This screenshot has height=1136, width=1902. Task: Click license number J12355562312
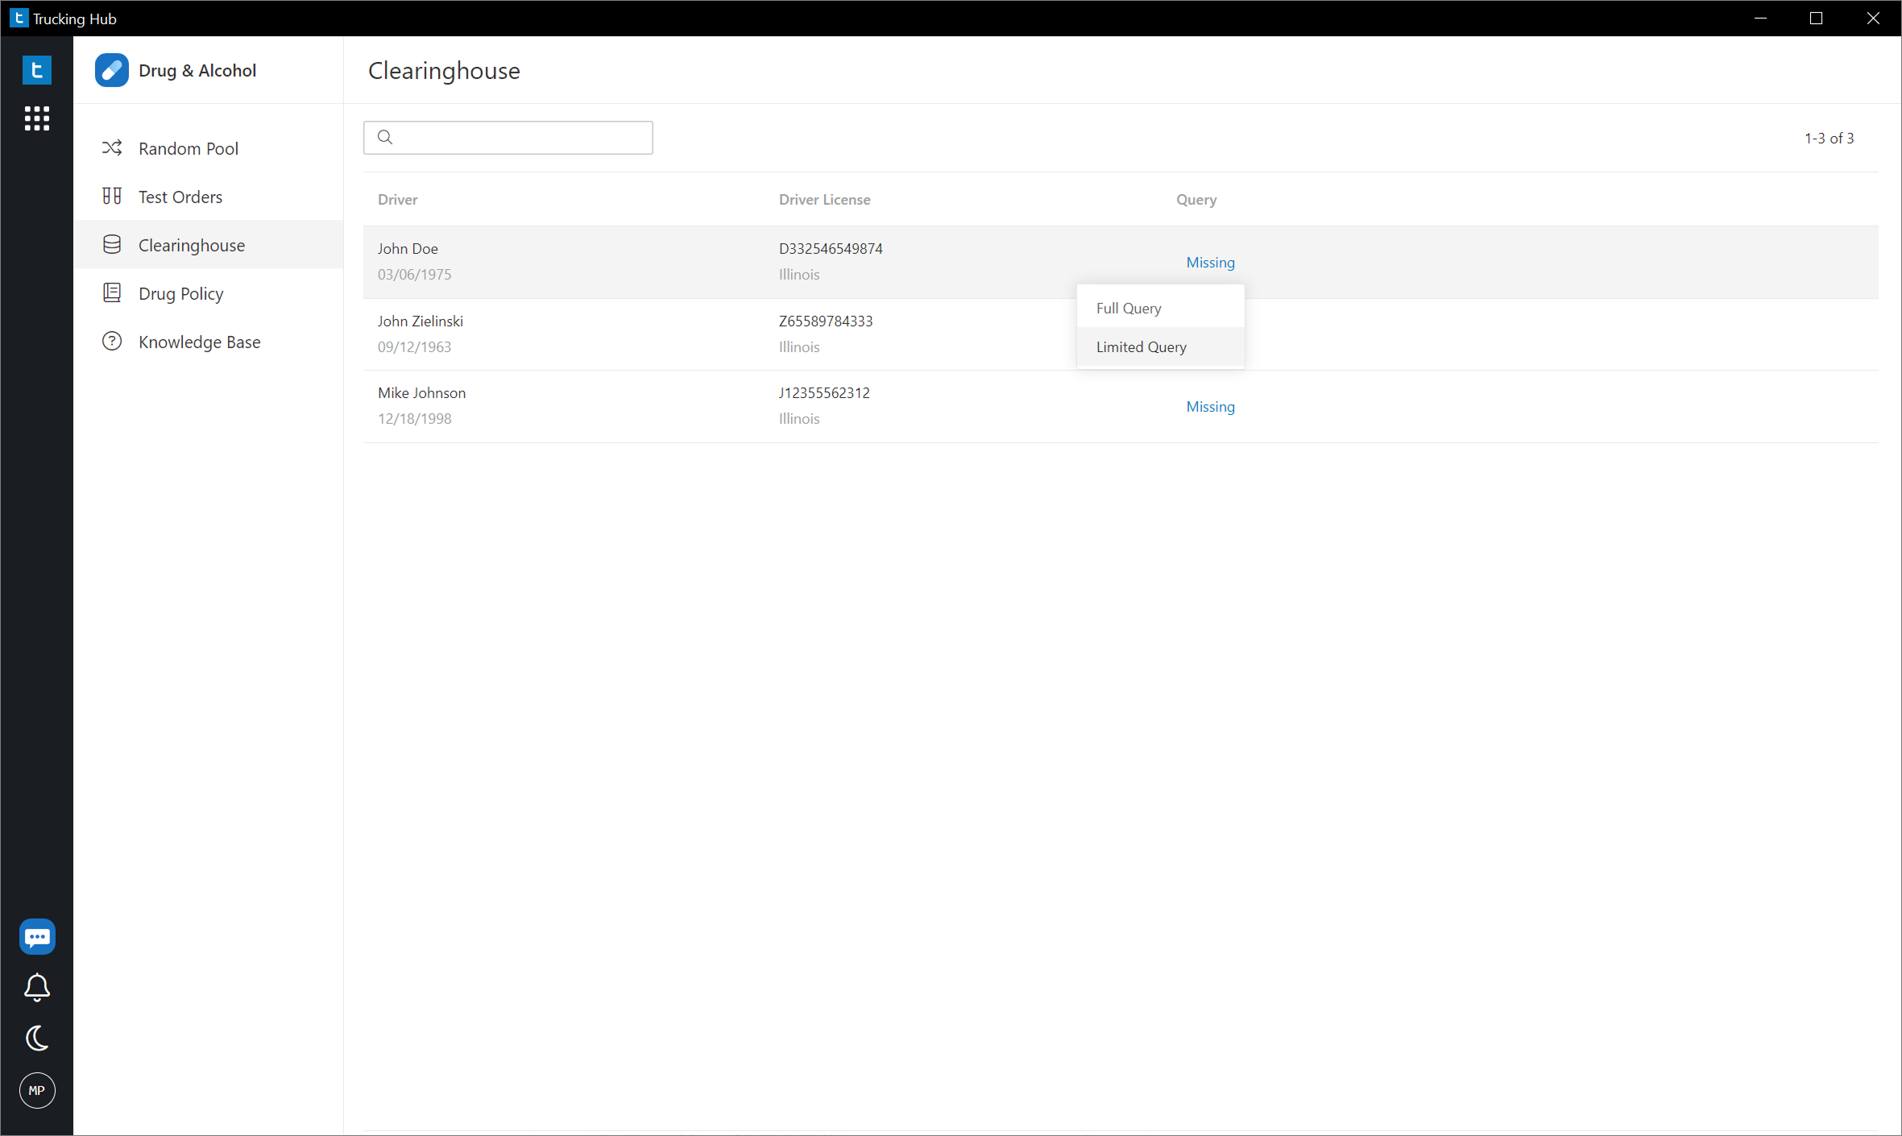click(x=824, y=392)
